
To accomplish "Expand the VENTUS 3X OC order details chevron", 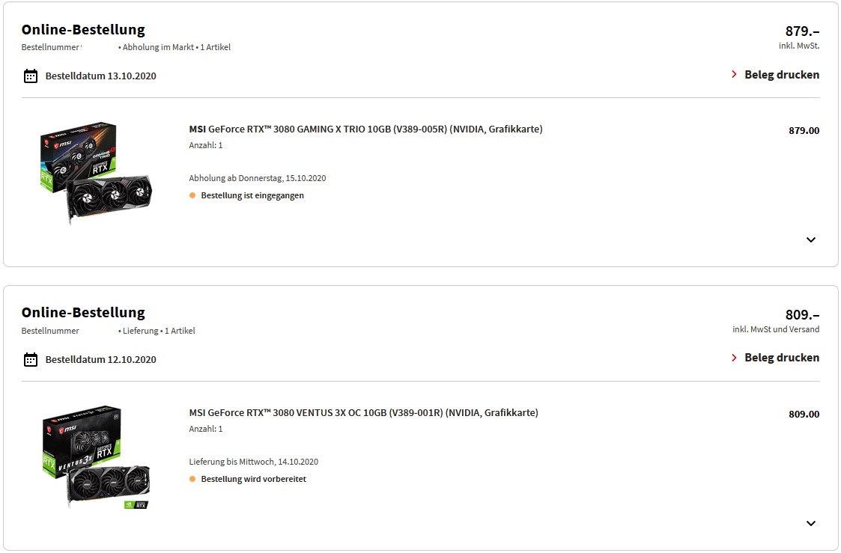I will click(x=811, y=523).
